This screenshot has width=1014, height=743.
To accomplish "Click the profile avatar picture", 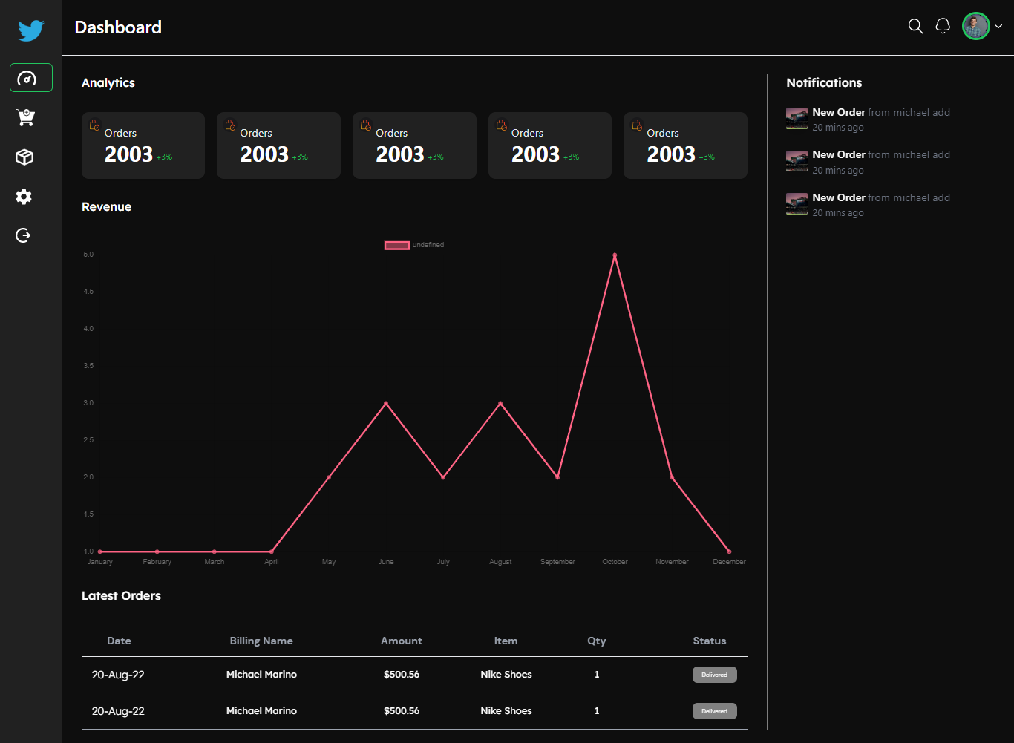I will (975, 25).
